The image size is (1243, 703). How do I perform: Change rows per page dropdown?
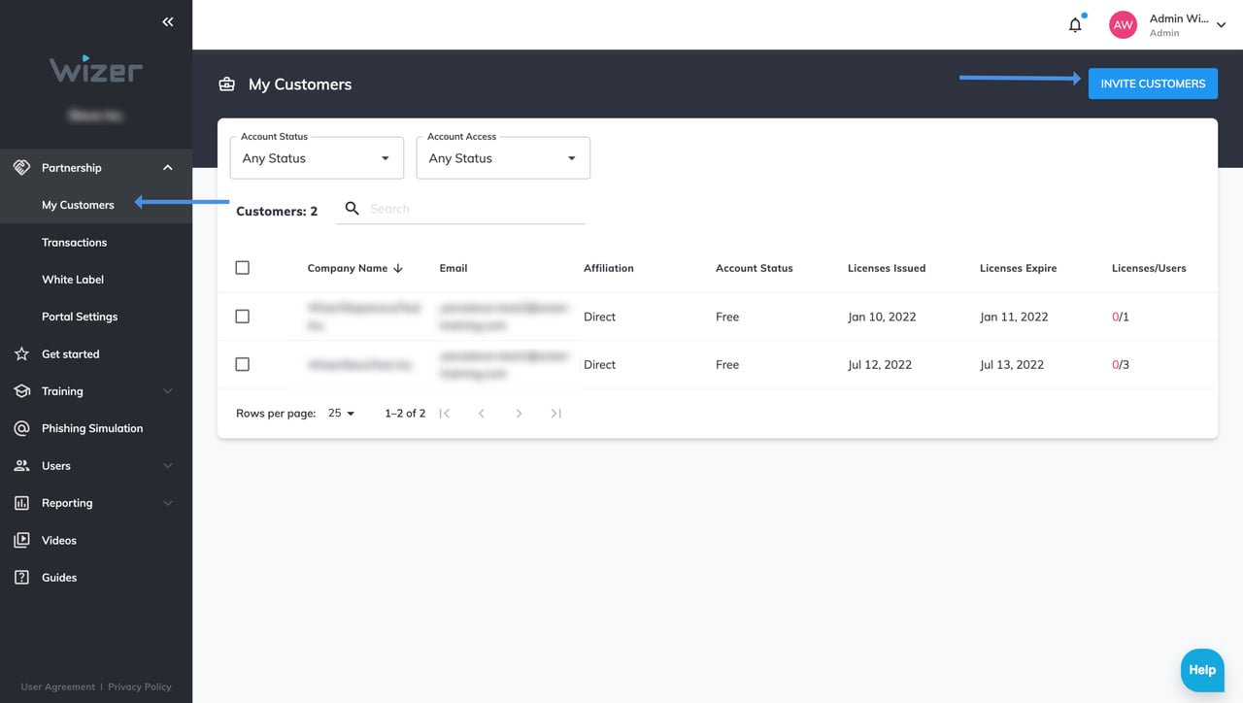click(342, 414)
